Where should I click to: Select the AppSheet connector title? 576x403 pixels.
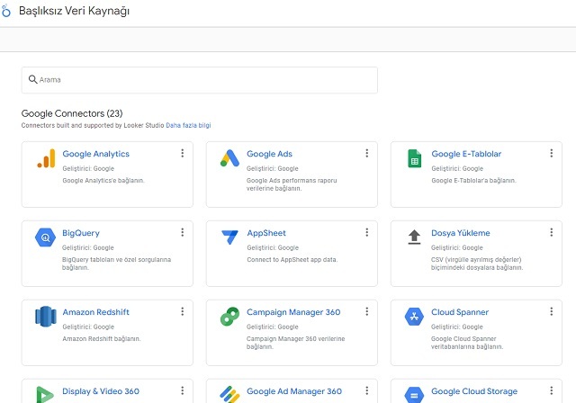266,233
